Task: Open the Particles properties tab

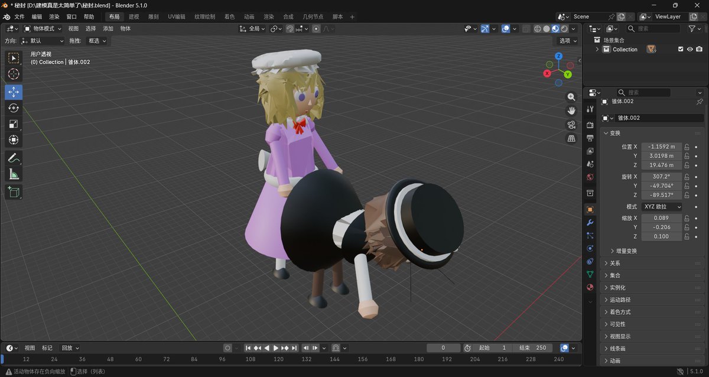Action: 590,235
